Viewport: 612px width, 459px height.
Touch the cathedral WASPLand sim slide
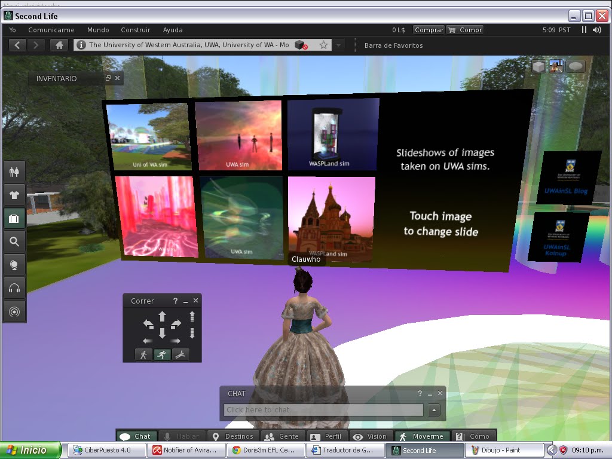(x=332, y=219)
